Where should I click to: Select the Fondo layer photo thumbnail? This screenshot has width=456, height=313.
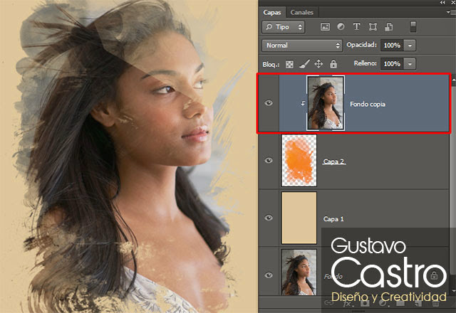[299, 272]
